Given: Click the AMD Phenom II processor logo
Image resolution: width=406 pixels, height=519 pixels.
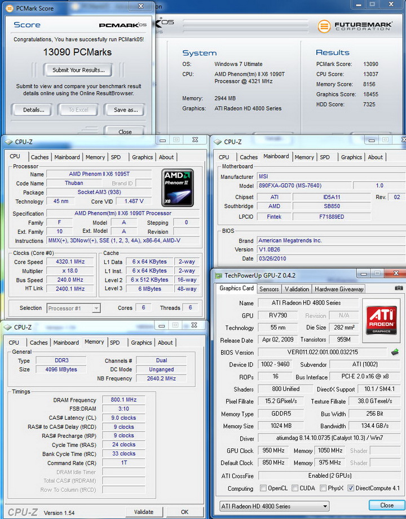Looking at the screenshot, I should 178,188.
